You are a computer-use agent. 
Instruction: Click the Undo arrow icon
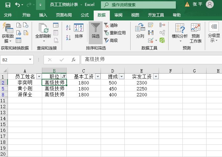[17, 5]
